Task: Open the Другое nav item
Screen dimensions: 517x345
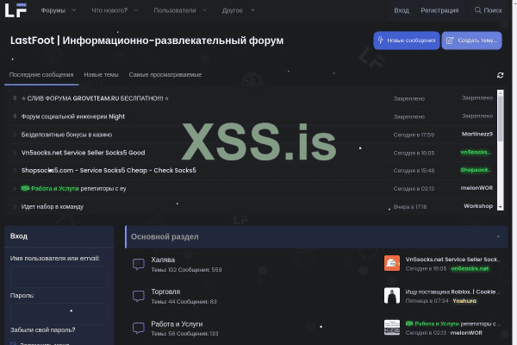Action: click(233, 10)
